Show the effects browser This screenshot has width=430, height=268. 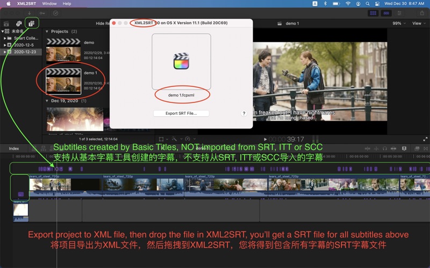[x=417, y=148]
